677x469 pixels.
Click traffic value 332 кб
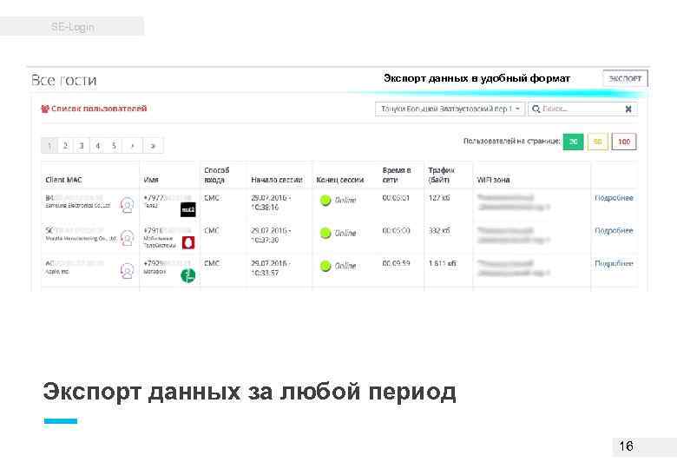(x=439, y=231)
